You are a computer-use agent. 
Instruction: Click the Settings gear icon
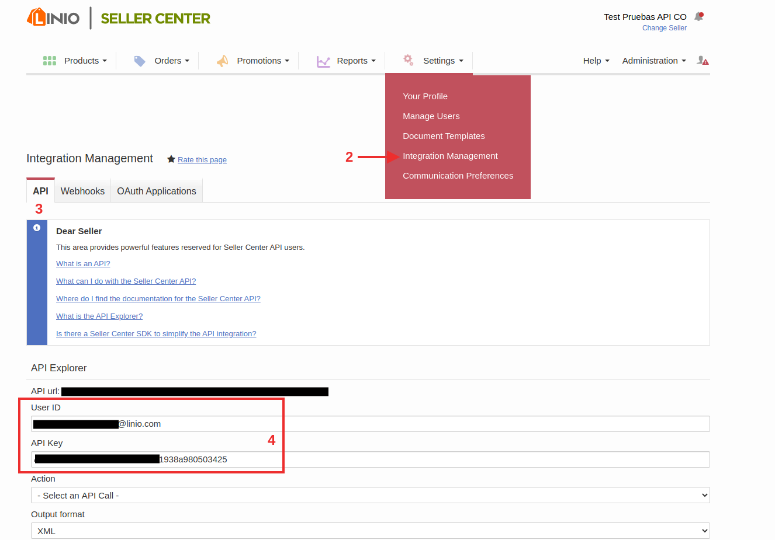[x=408, y=60]
